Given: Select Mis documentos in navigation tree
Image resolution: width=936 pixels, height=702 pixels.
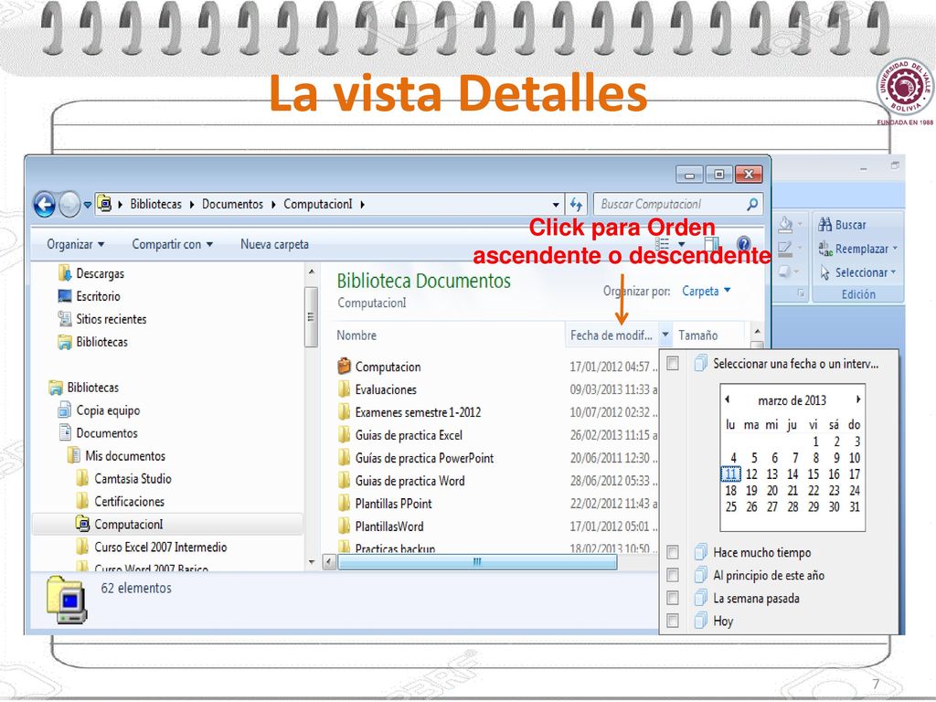Looking at the screenshot, I should point(116,455).
